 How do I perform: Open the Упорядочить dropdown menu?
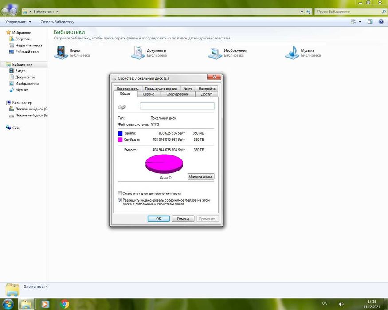tap(18, 22)
